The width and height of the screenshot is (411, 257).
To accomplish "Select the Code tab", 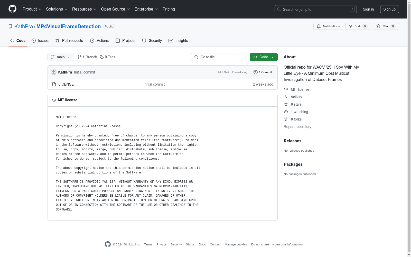I will pos(18,41).
